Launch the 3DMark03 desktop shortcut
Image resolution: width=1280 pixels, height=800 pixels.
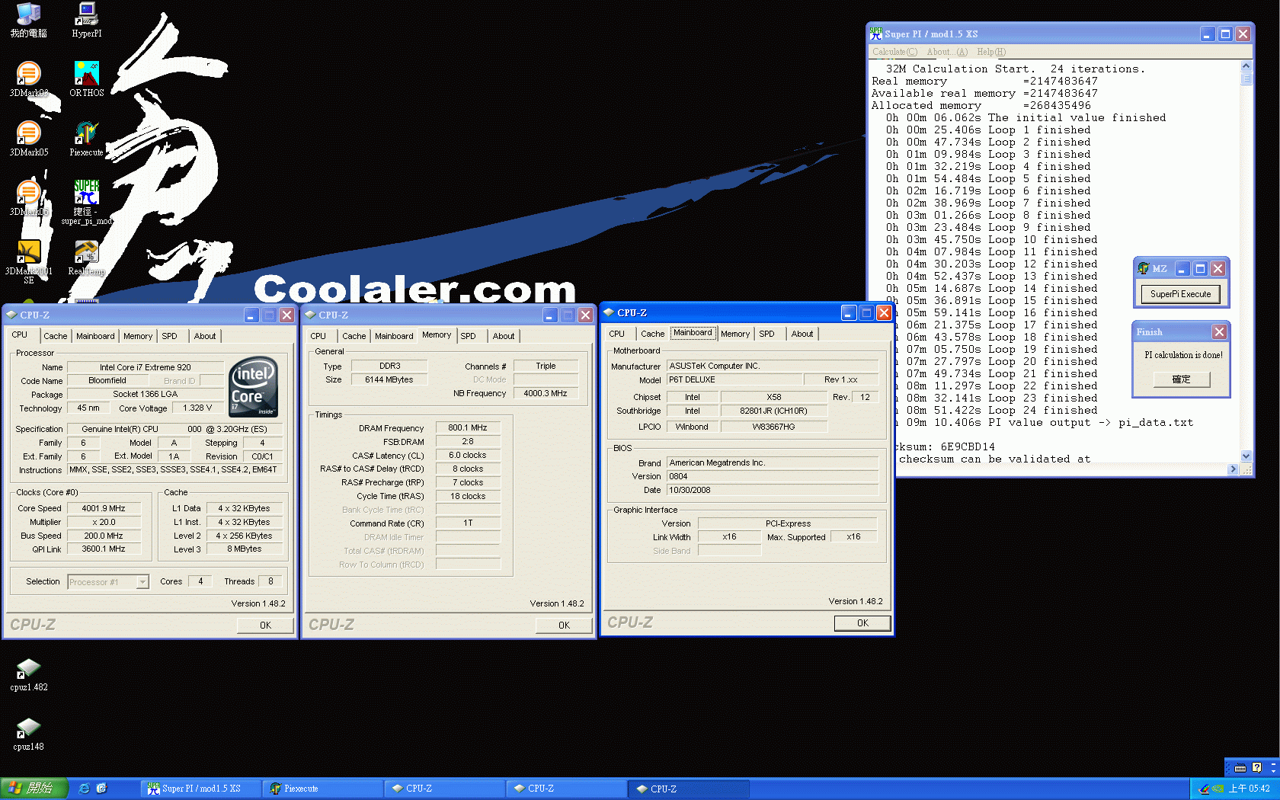[x=29, y=79]
